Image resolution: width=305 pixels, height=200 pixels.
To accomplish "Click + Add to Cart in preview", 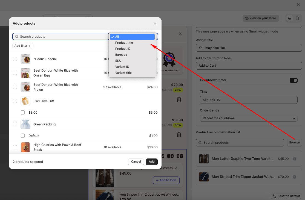I will point(166,180).
